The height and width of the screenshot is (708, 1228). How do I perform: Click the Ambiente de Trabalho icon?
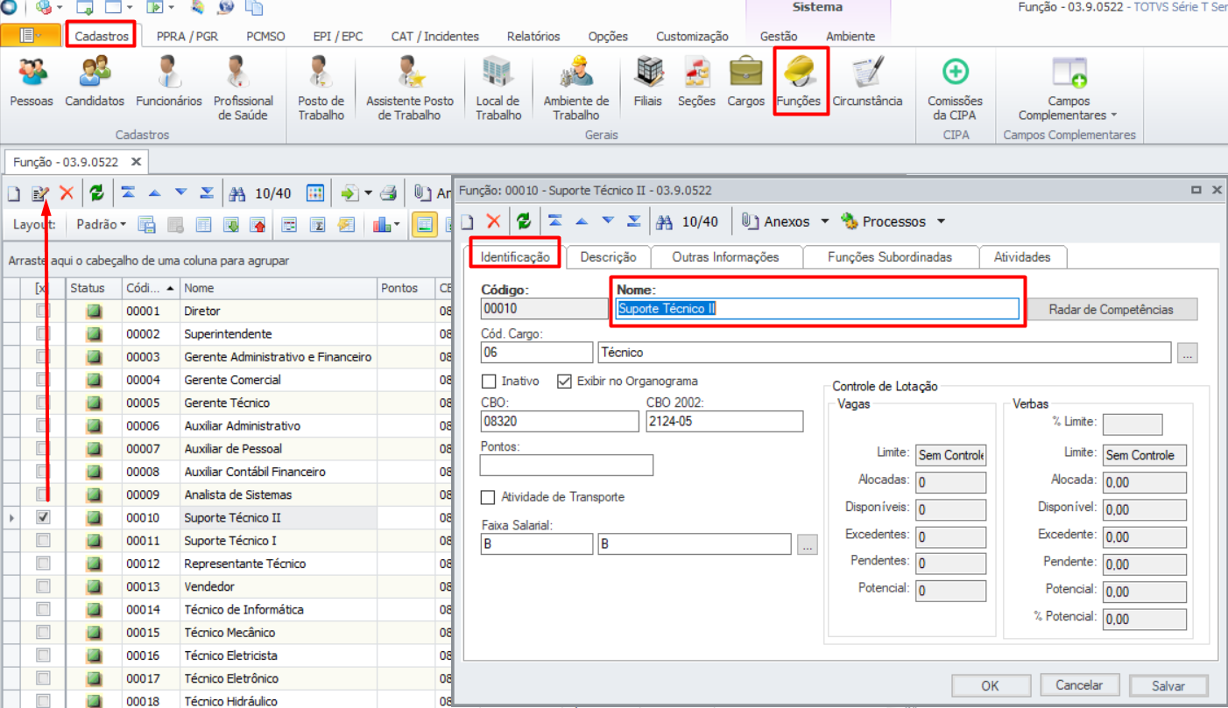pyautogui.click(x=575, y=73)
